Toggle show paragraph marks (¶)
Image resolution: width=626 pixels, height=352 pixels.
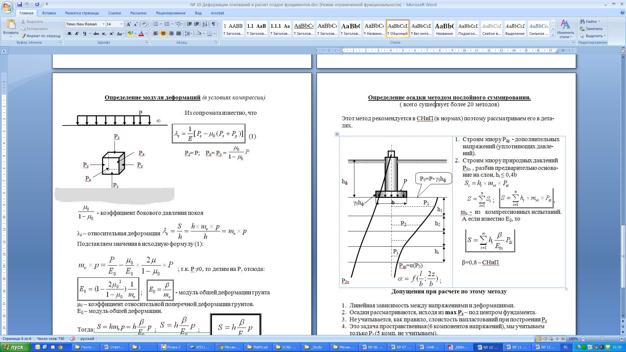pos(213,24)
